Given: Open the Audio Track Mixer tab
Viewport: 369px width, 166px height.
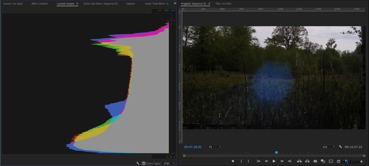Looking at the screenshot, I should [x=157, y=4].
